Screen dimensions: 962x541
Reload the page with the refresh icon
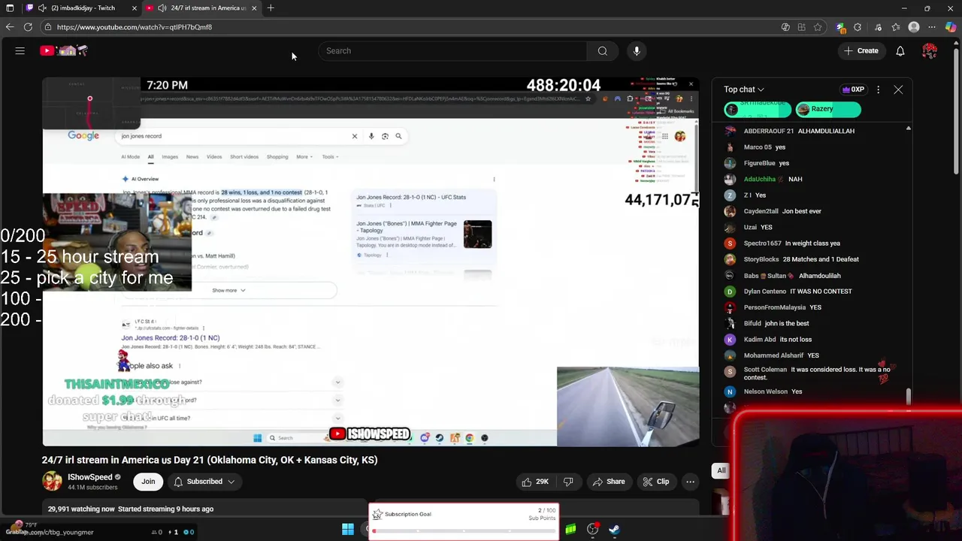pyautogui.click(x=28, y=27)
